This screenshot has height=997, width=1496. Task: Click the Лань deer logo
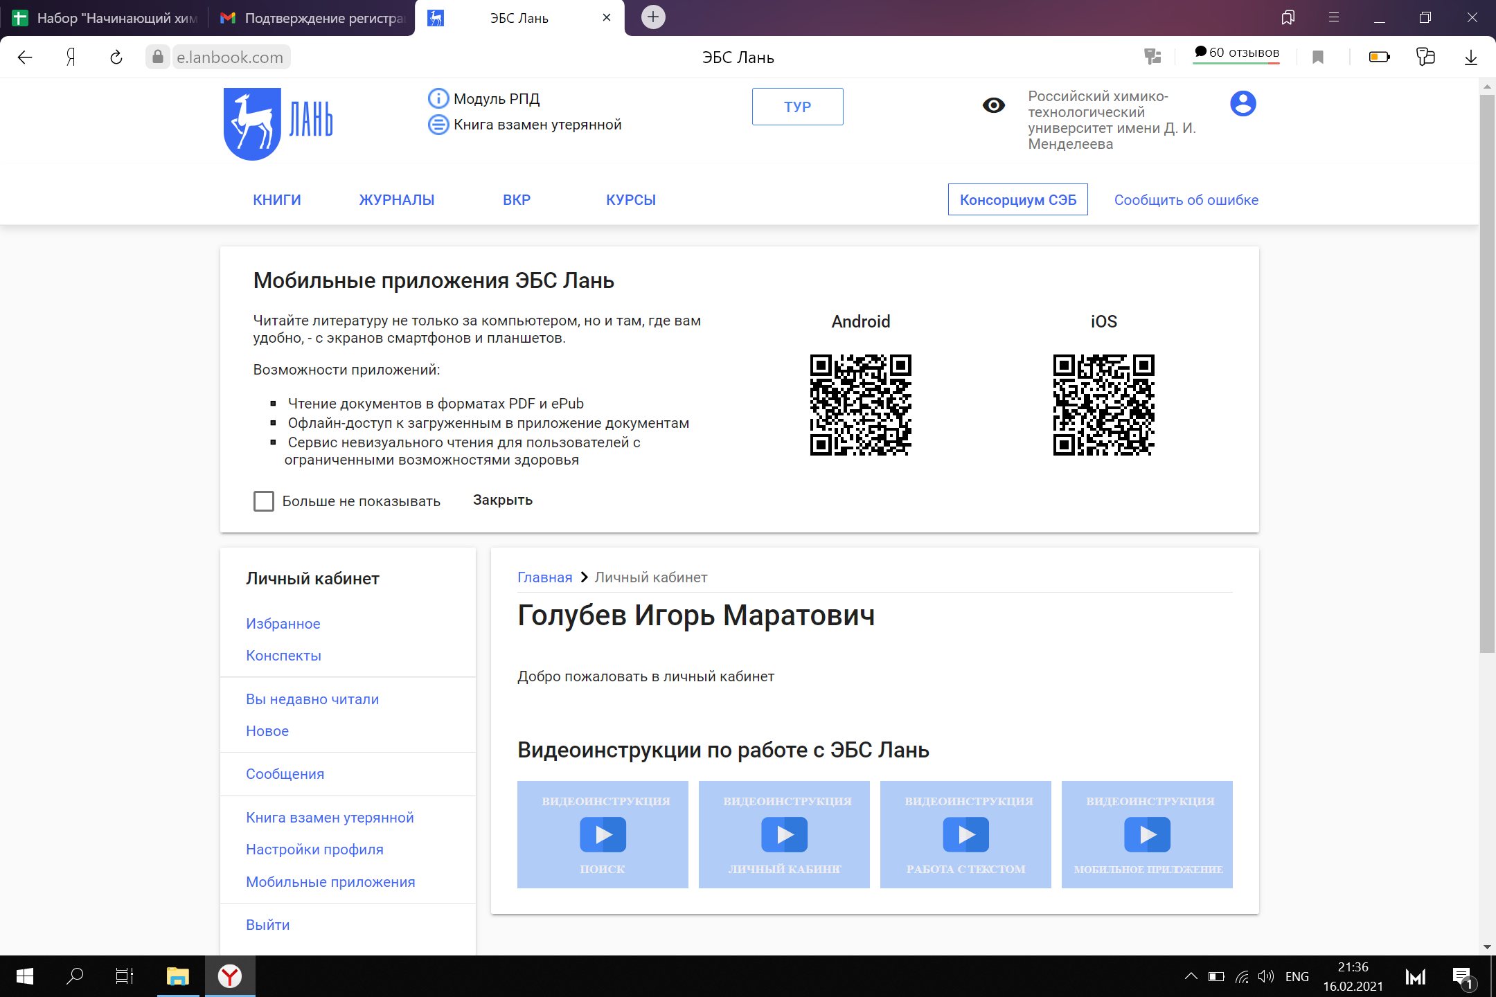(x=278, y=124)
